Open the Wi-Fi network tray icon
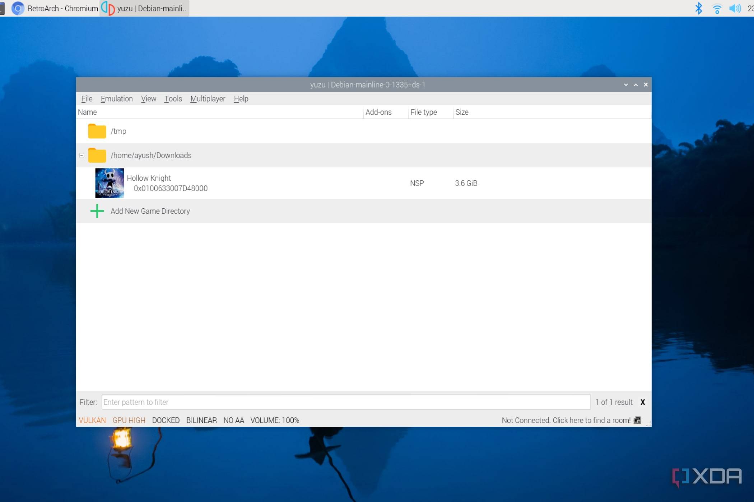 pyautogui.click(x=717, y=9)
